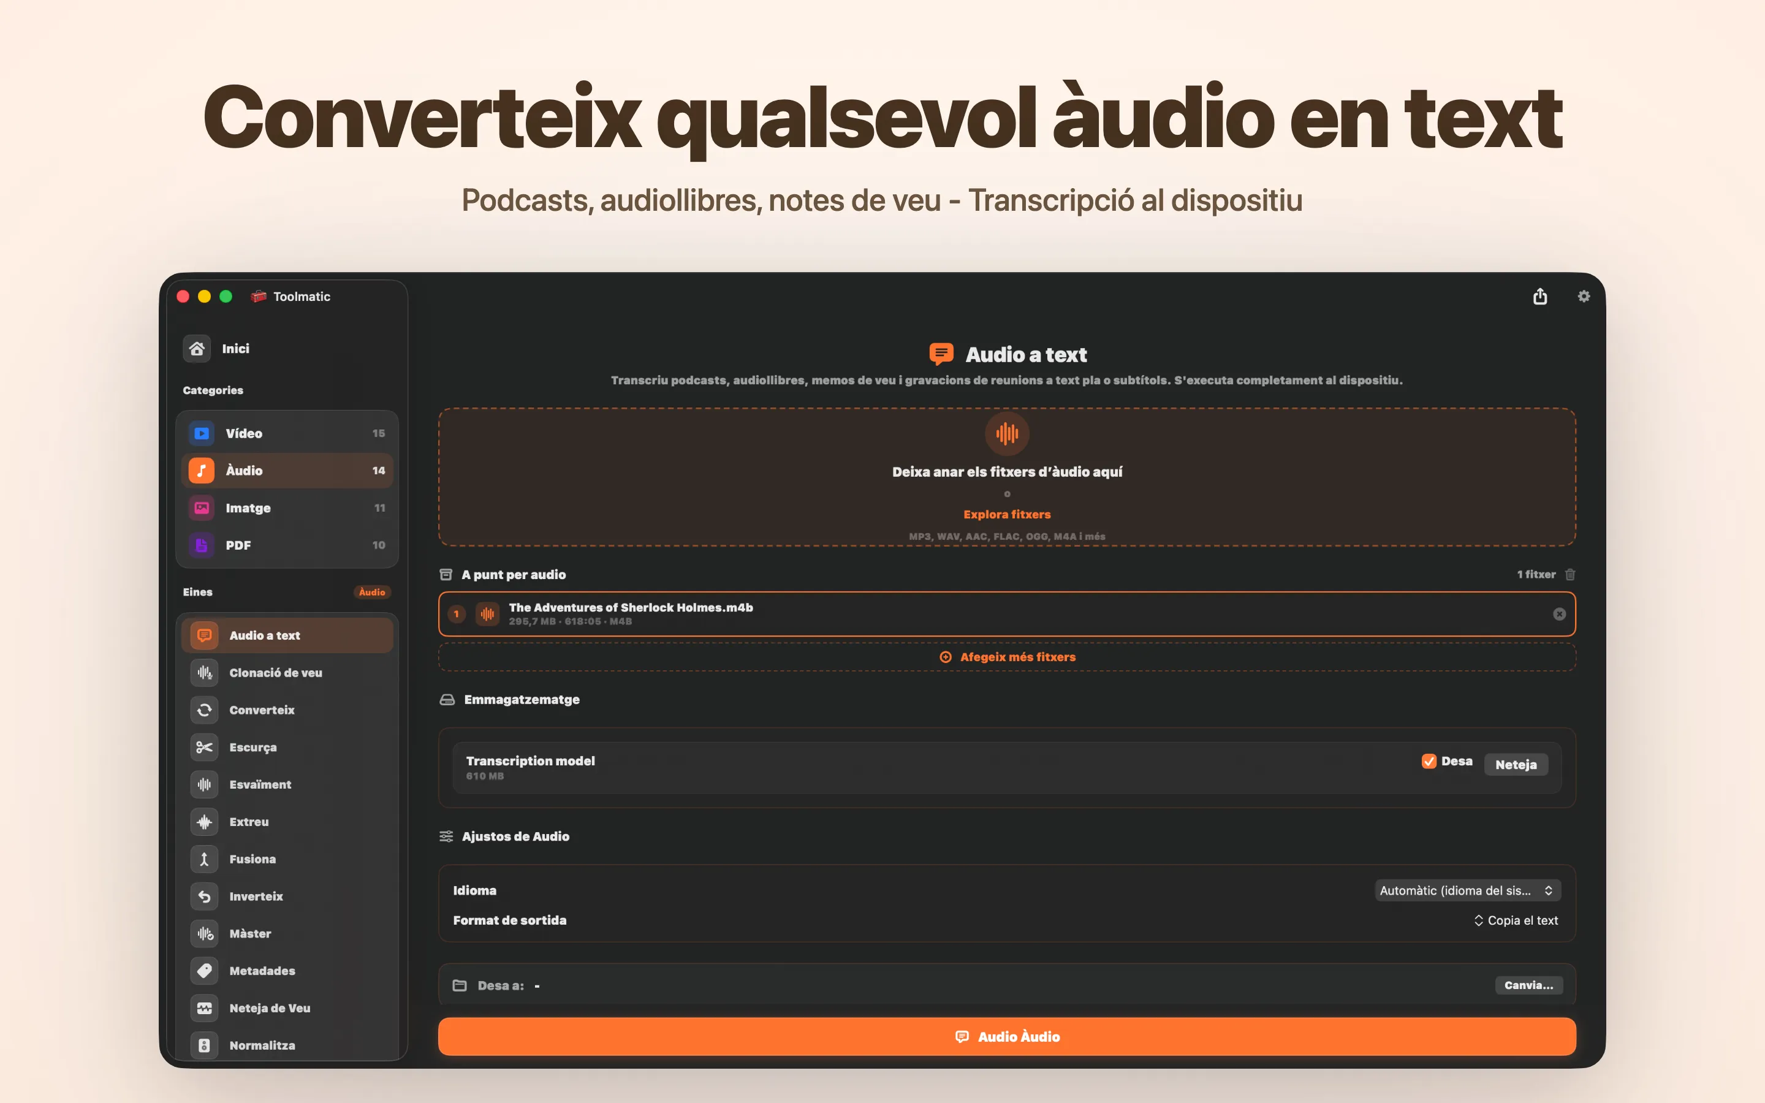Click the Extreu tool icon

(x=204, y=821)
